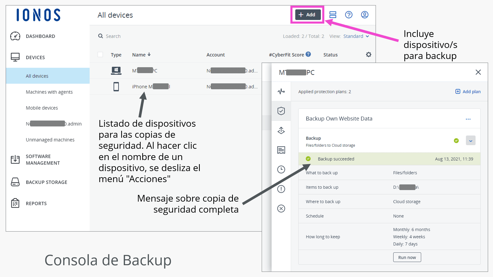Image resolution: width=493 pixels, height=277 pixels.
Task: Open Backup Own Website Data options menu
Action: pyautogui.click(x=468, y=119)
